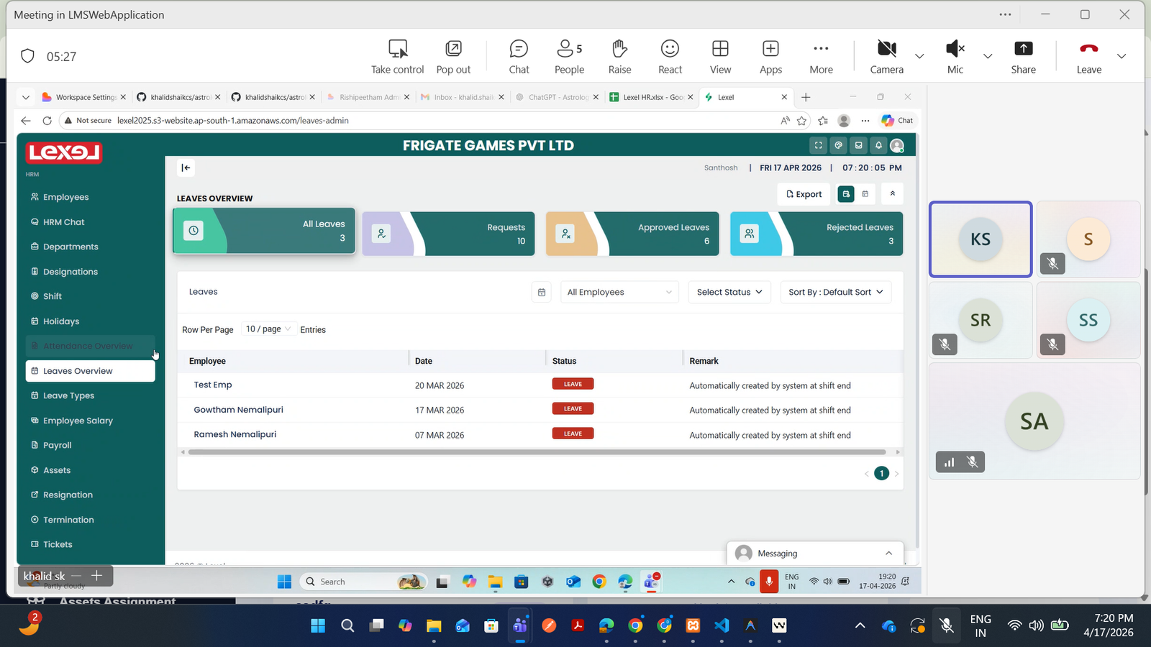
Task: Click Take control in the meeting toolbar
Action: 397,56
